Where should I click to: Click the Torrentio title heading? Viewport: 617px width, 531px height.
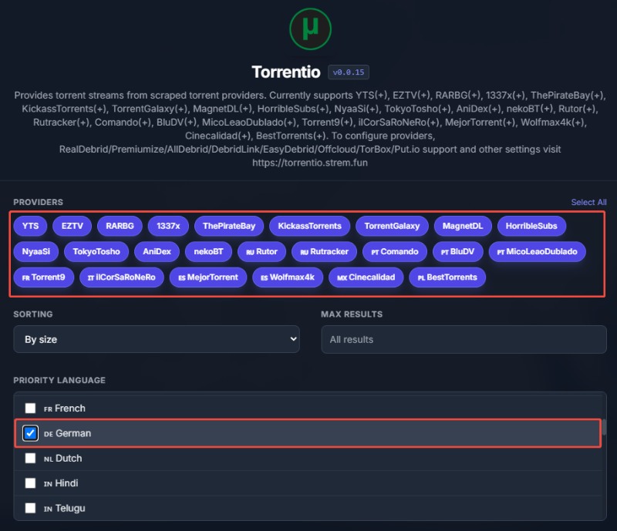tap(286, 72)
